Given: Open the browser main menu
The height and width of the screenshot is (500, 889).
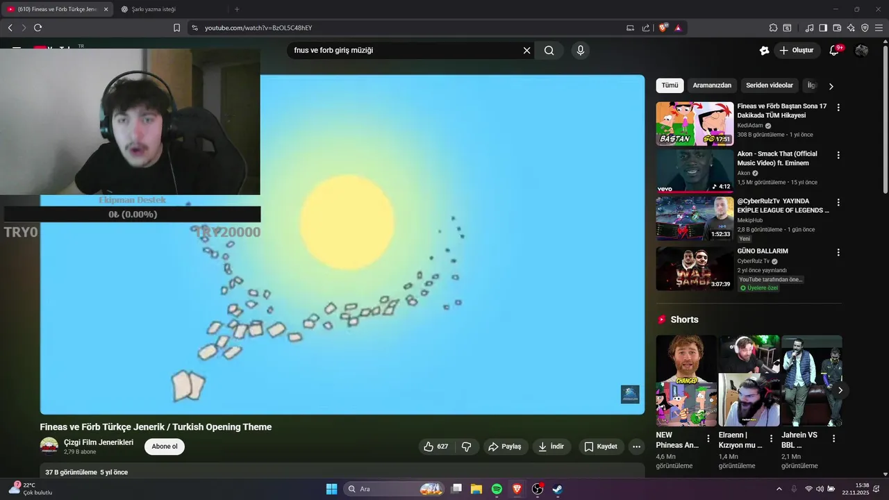Looking at the screenshot, I should [879, 28].
